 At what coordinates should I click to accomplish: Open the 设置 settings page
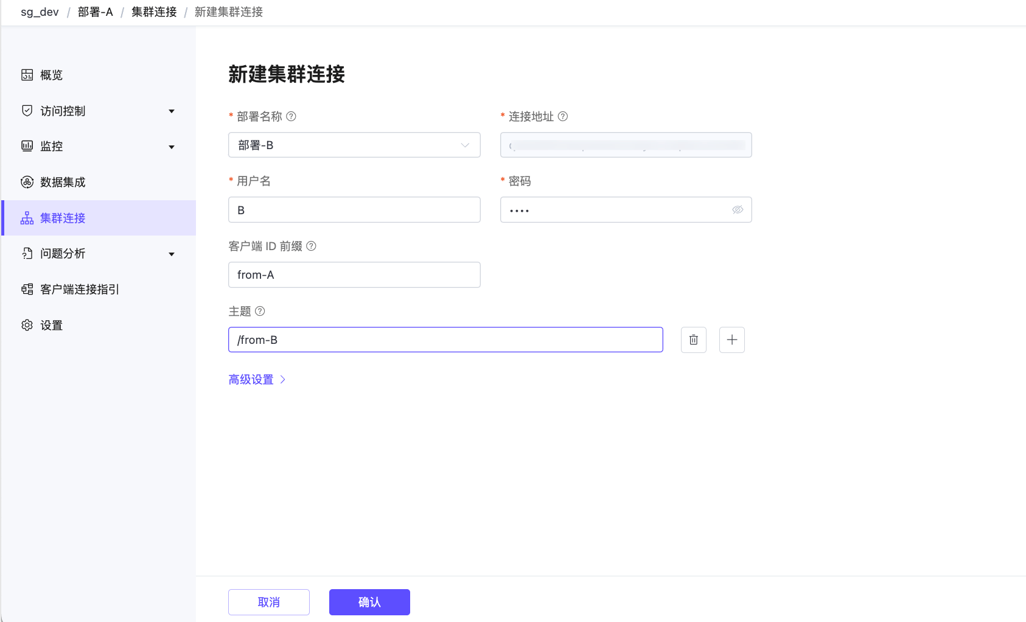[51, 325]
